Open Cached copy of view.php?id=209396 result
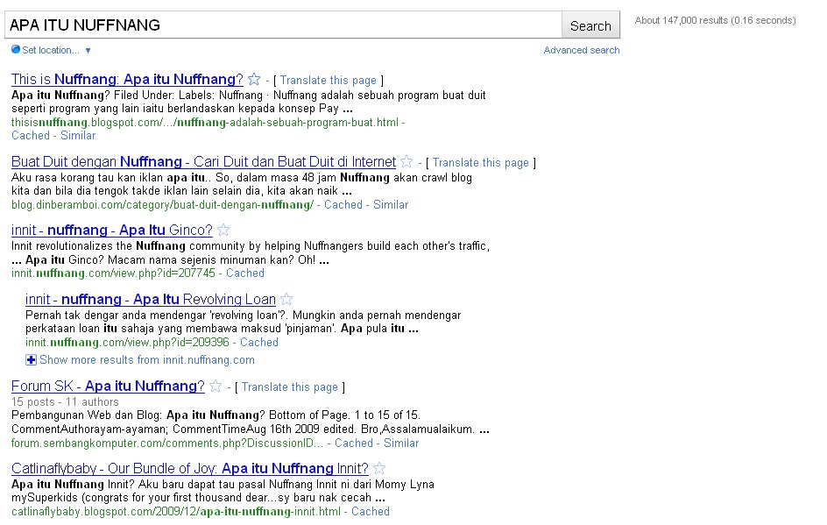Screen dimensions: 827x525 [259, 343]
